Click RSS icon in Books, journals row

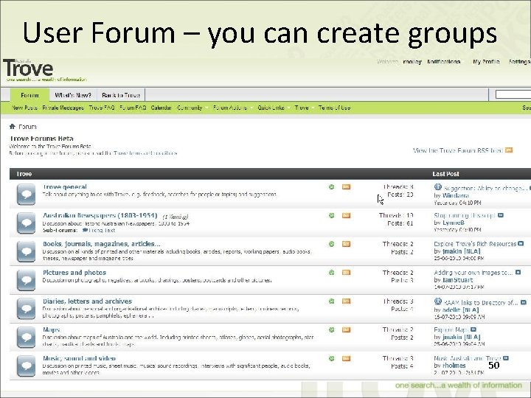[346, 244]
